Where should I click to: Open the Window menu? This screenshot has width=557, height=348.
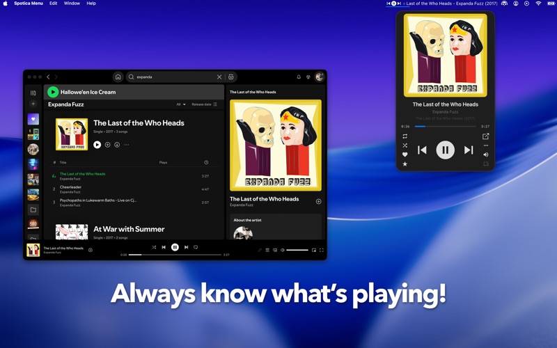point(72,3)
